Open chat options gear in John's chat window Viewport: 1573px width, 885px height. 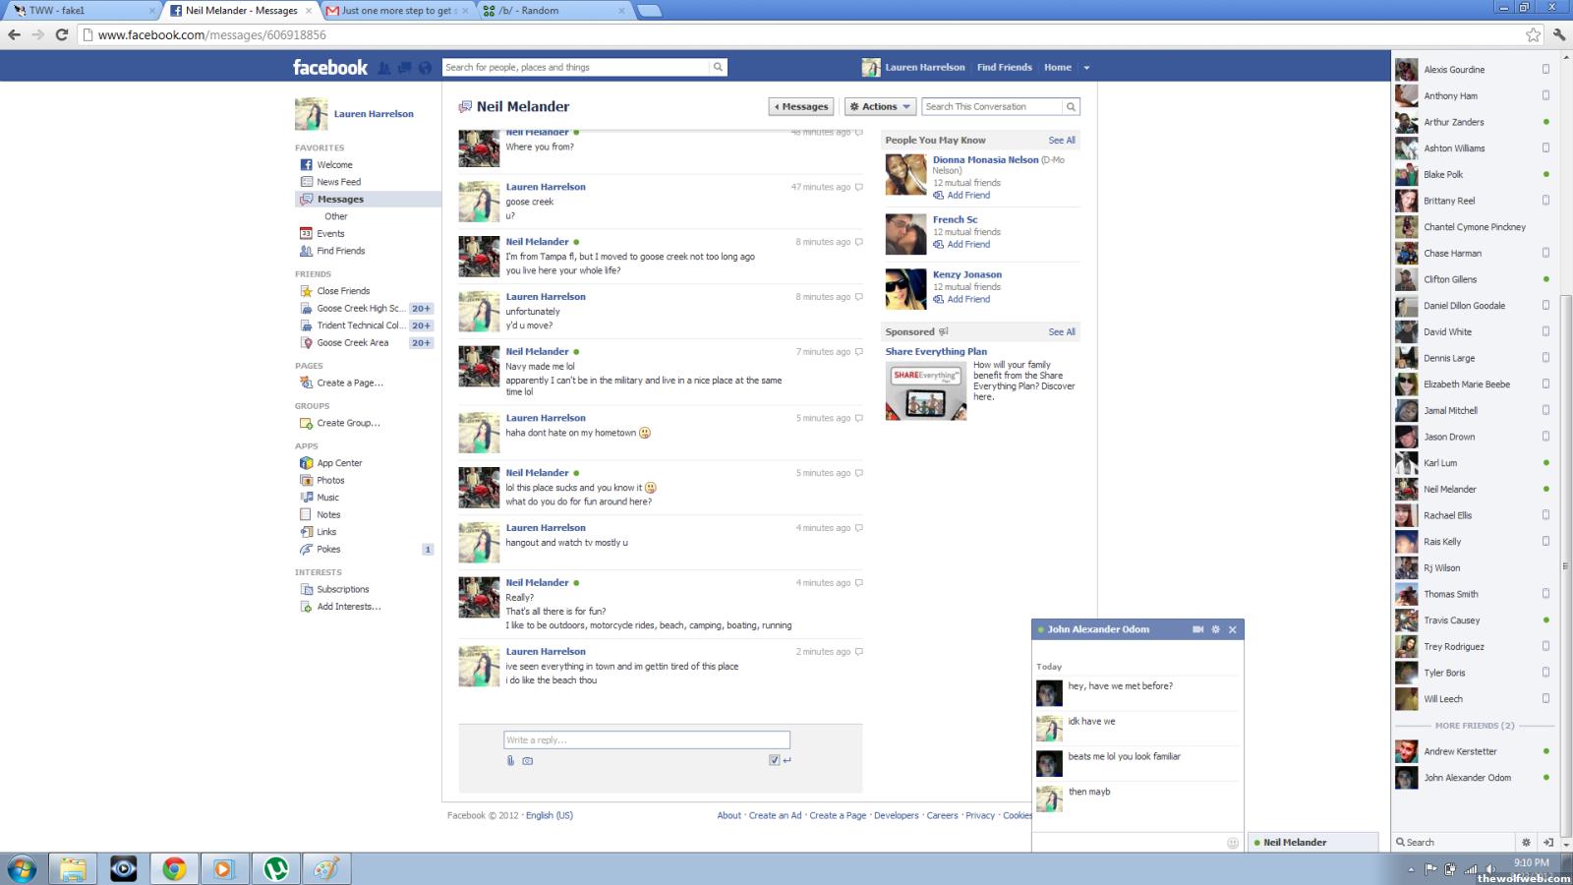pyautogui.click(x=1215, y=629)
